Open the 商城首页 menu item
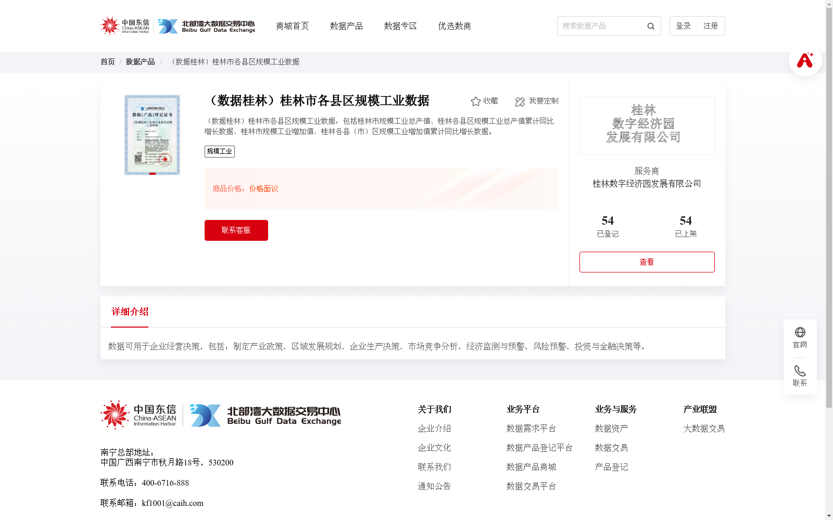 (x=292, y=26)
